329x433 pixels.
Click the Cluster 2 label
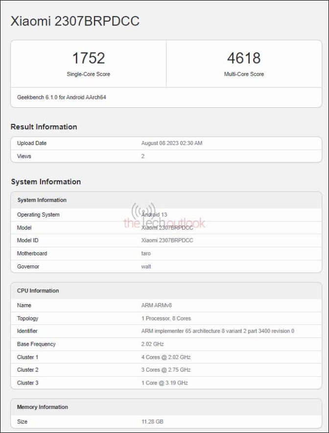click(x=27, y=369)
